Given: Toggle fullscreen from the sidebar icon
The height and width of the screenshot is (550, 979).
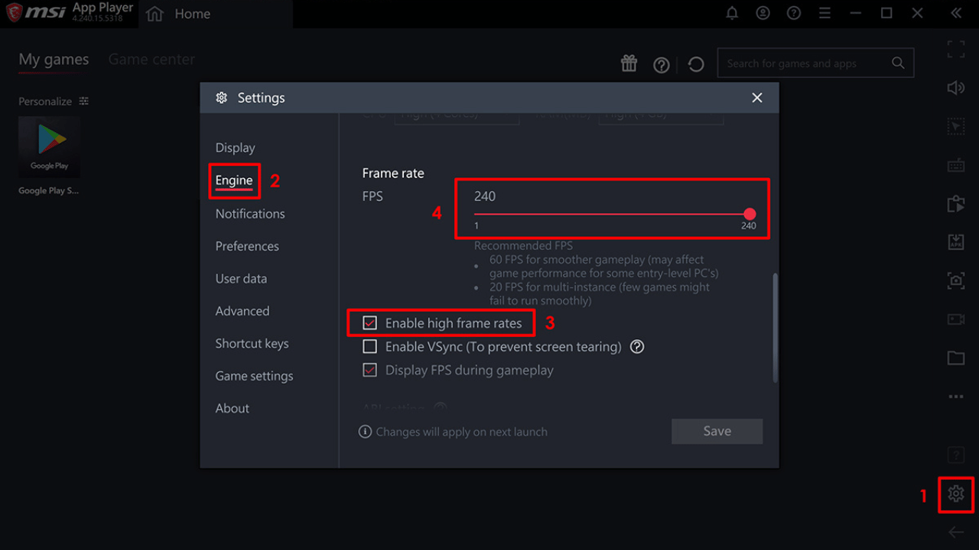Looking at the screenshot, I should tap(956, 49).
